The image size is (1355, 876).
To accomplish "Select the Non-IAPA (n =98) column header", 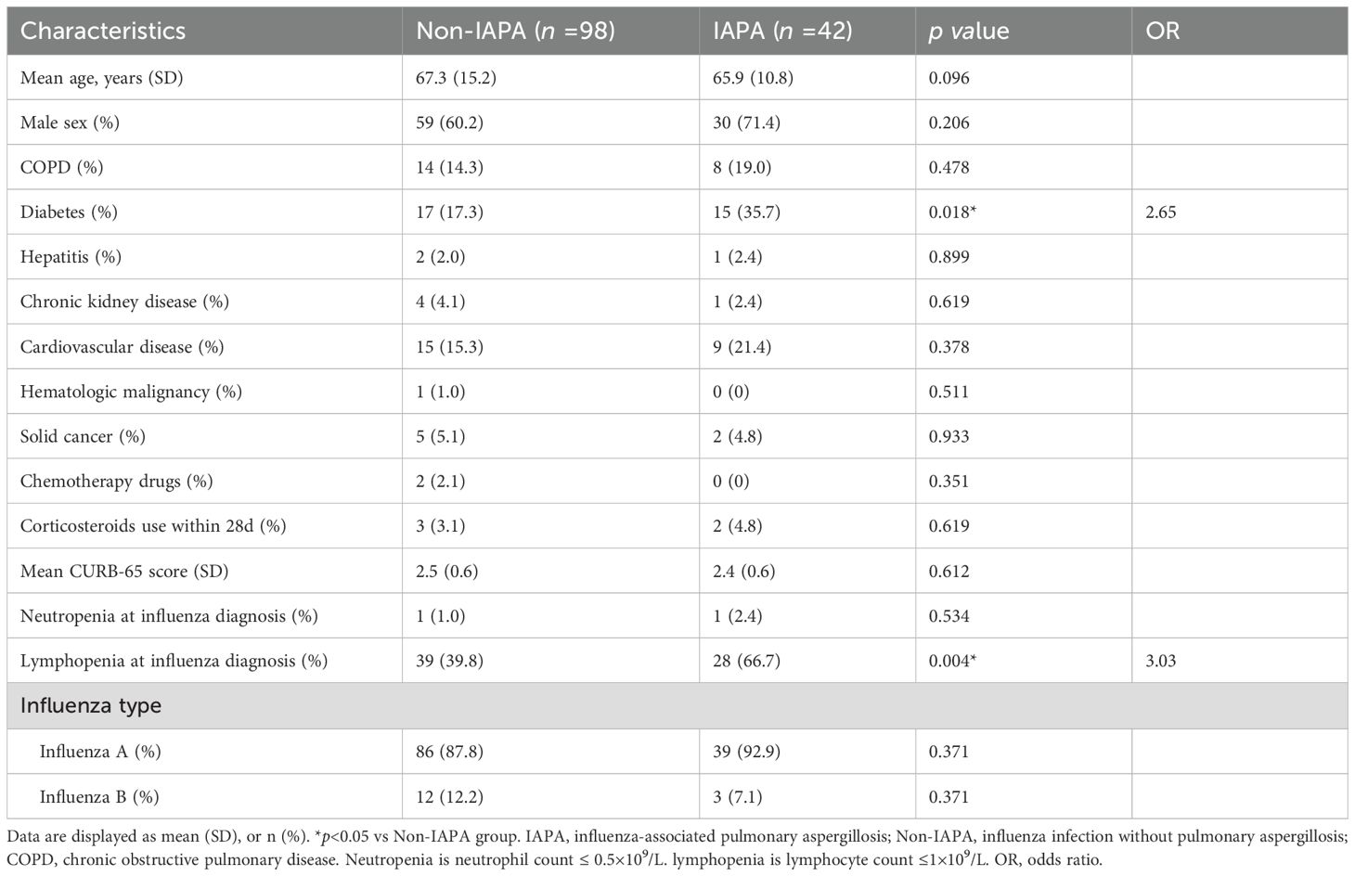I will [515, 31].
